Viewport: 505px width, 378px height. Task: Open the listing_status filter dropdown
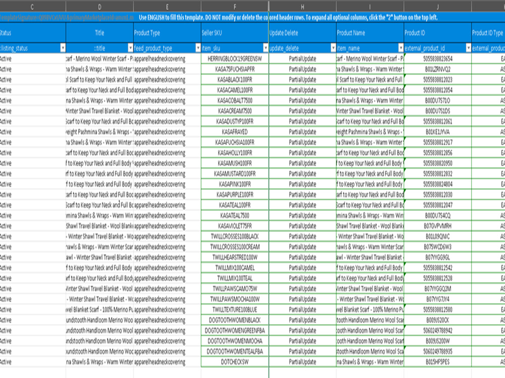[63, 48]
